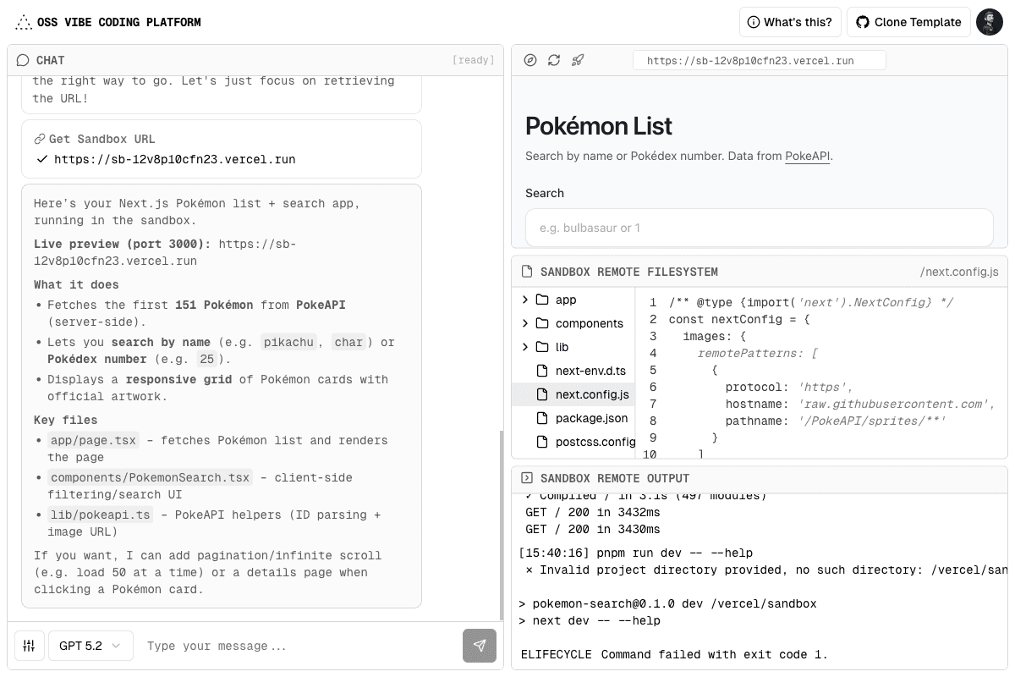Click the Clone Template GitHub button
This screenshot has width=1015, height=677.
tap(908, 22)
